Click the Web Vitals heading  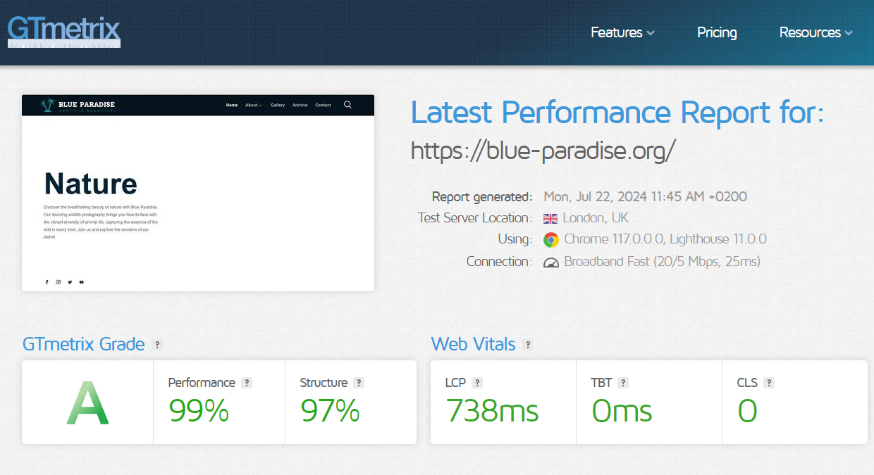click(x=473, y=345)
